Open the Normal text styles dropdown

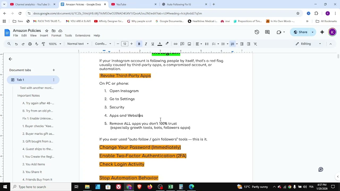click(x=78, y=44)
